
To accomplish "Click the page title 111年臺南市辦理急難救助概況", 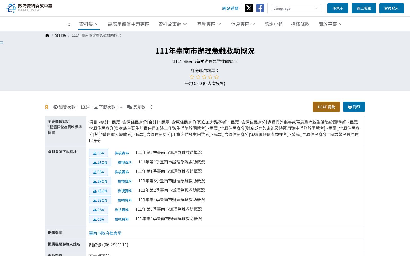I will [205, 51].
